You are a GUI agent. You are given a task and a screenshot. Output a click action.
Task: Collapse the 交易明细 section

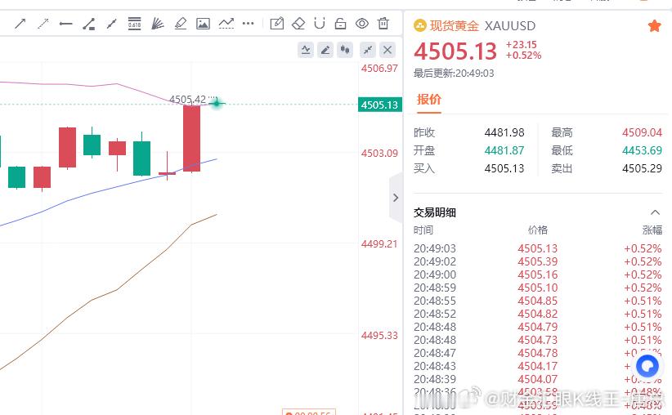click(655, 212)
